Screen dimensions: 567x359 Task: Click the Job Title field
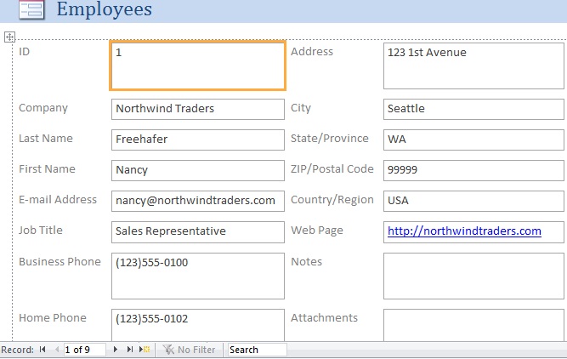(x=198, y=232)
